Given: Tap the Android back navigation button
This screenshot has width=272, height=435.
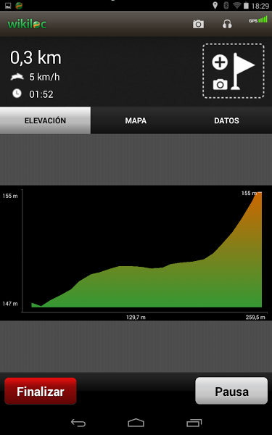Looking at the screenshot, I should (78, 423).
